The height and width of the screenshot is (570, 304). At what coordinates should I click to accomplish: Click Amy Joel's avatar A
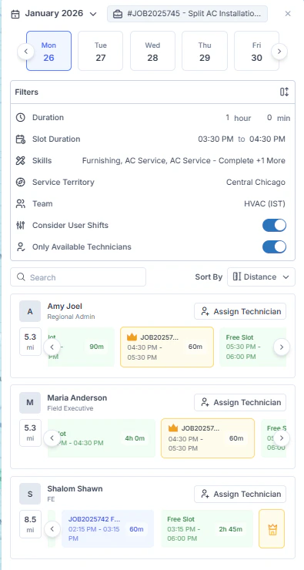pyautogui.click(x=30, y=311)
